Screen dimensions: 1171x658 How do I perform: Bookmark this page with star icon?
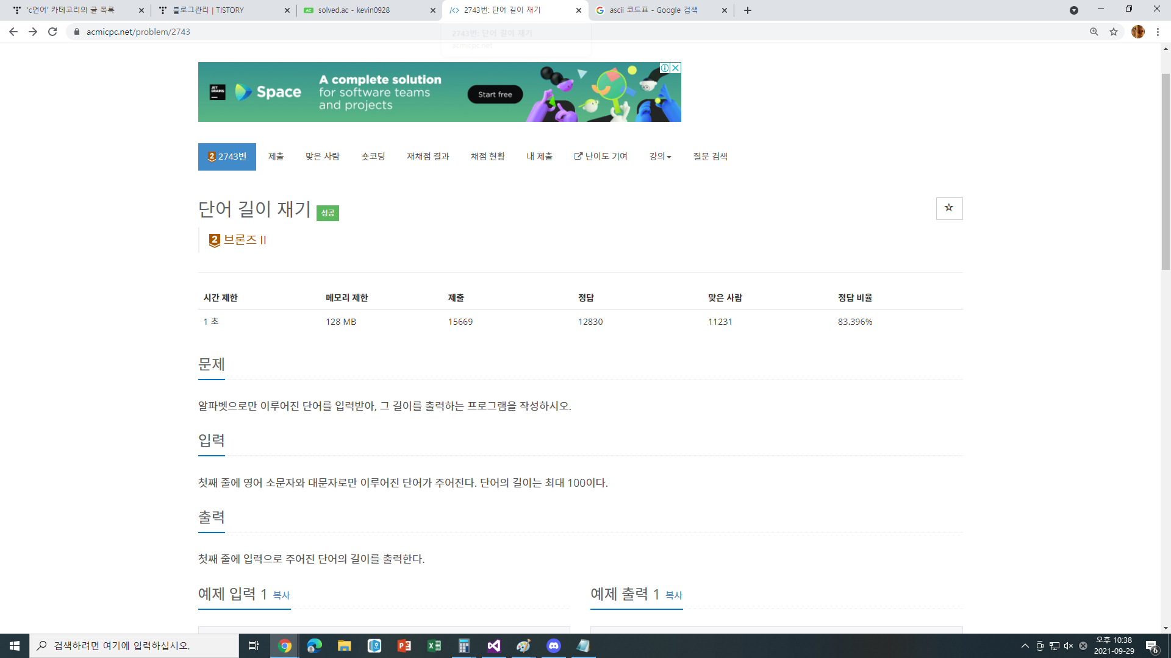[1114, 32]
